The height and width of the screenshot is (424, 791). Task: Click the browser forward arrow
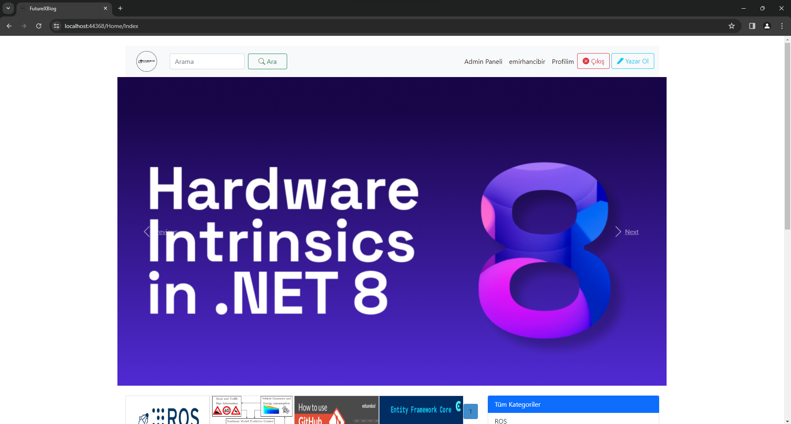[24, 26]
